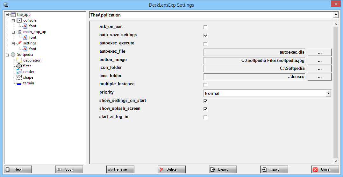The width and height of the screenshot is (343, 177).
Task: Collapse the Softpedia tree node
Action: click(7, 55)
